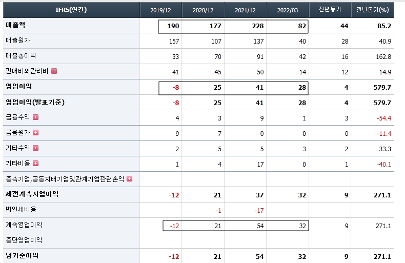Click the 중단영업이익 row label
The height and width of the screenshot is (263, 405).
pos(24,240)
